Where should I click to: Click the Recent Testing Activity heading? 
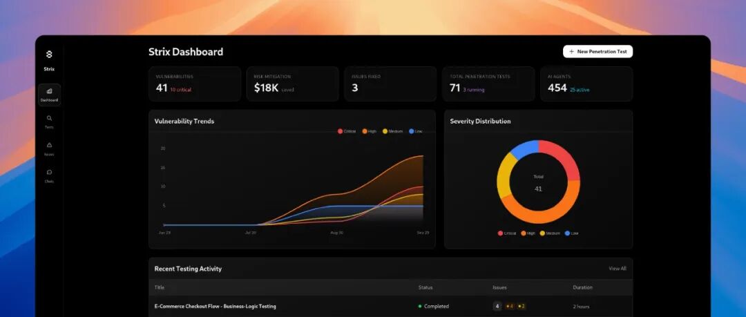pos(188,269)
